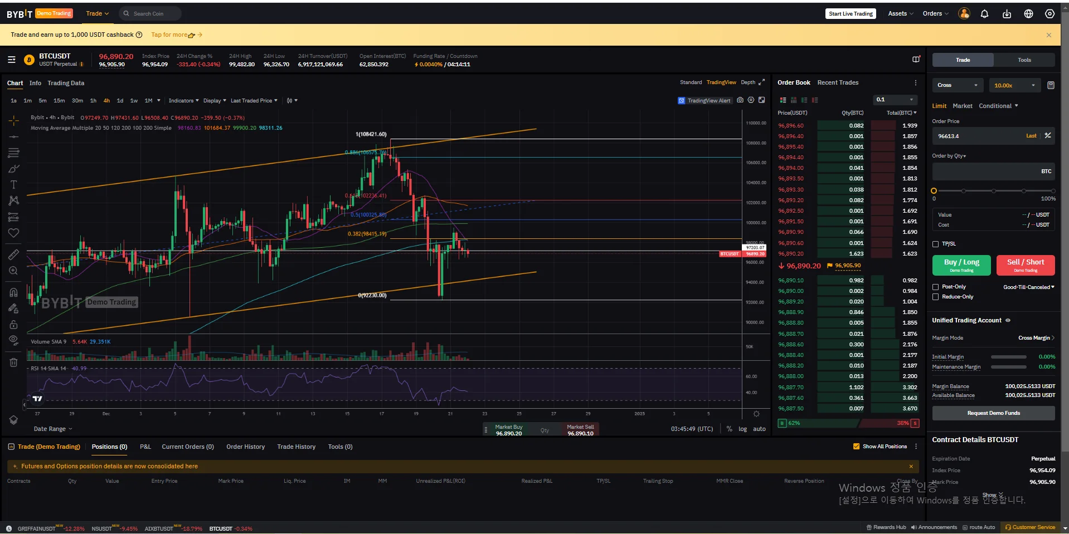Open the TradingView Alert button
This screenshot has width=1069, height=534.
704,101
